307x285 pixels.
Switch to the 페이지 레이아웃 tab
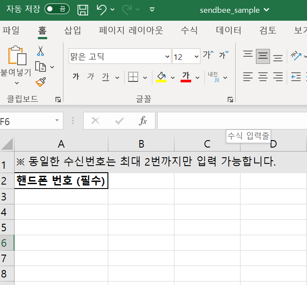131,30
